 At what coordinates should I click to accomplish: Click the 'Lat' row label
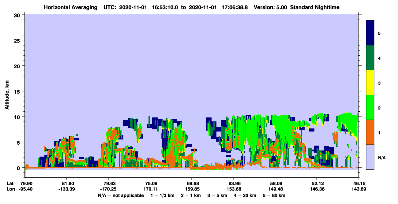10,183
